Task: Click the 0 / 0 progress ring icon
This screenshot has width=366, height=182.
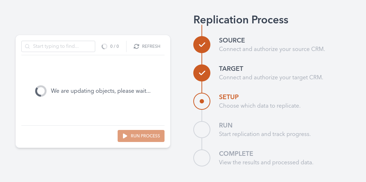Action: 104,46
